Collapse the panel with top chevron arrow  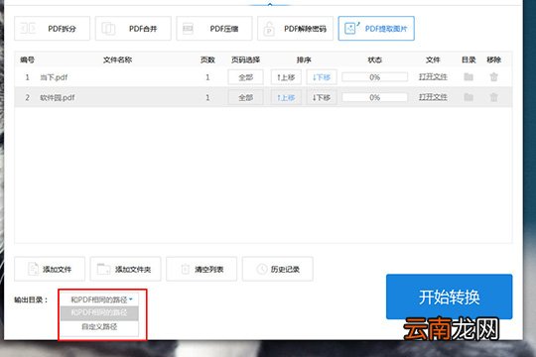pyautogui.click(x=270, y=4)
